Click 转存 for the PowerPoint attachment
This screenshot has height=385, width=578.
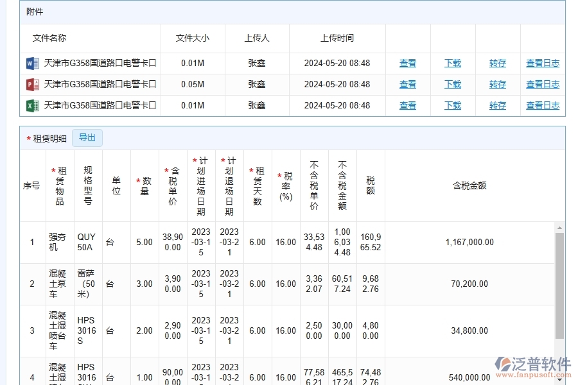(497, 84)
